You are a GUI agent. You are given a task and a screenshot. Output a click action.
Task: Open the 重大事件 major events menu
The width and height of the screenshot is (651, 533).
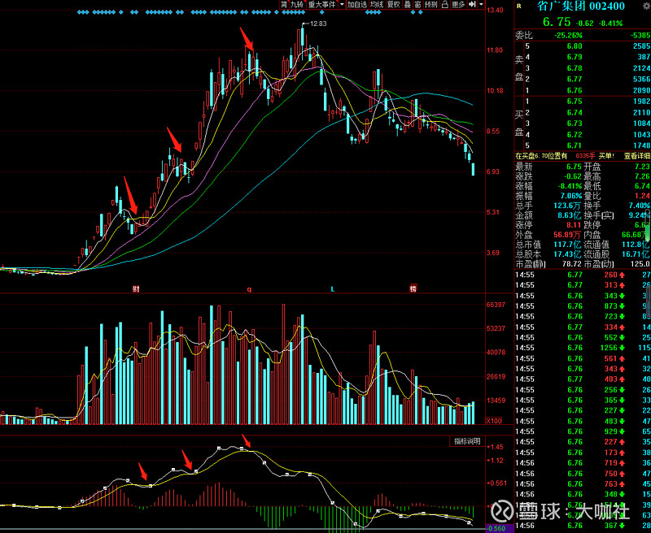321,4
